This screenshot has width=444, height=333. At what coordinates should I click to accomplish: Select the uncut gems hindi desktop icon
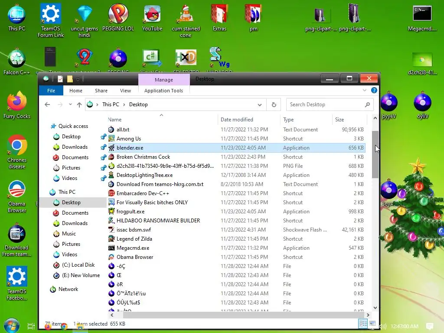tap(84, 20)
